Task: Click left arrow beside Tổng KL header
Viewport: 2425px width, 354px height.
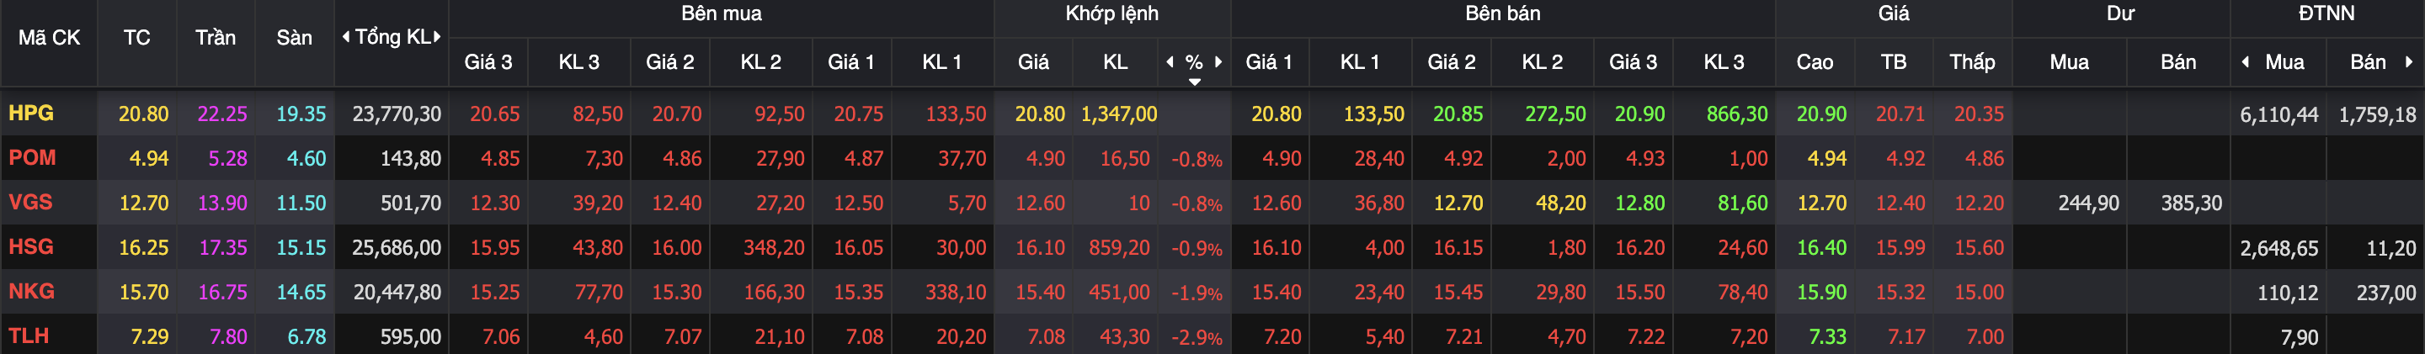Action: (x=345, y=38)
